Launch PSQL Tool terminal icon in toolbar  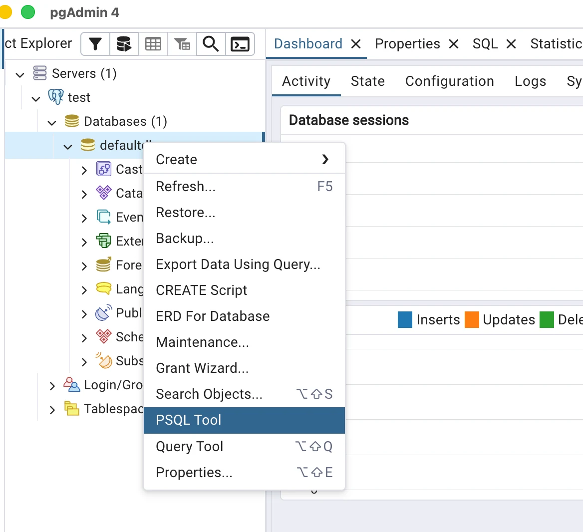[240, 44]
